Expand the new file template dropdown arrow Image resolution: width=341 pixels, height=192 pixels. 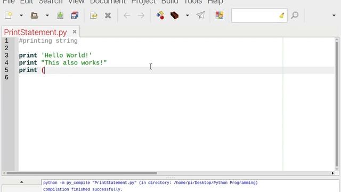click(21, 15)
